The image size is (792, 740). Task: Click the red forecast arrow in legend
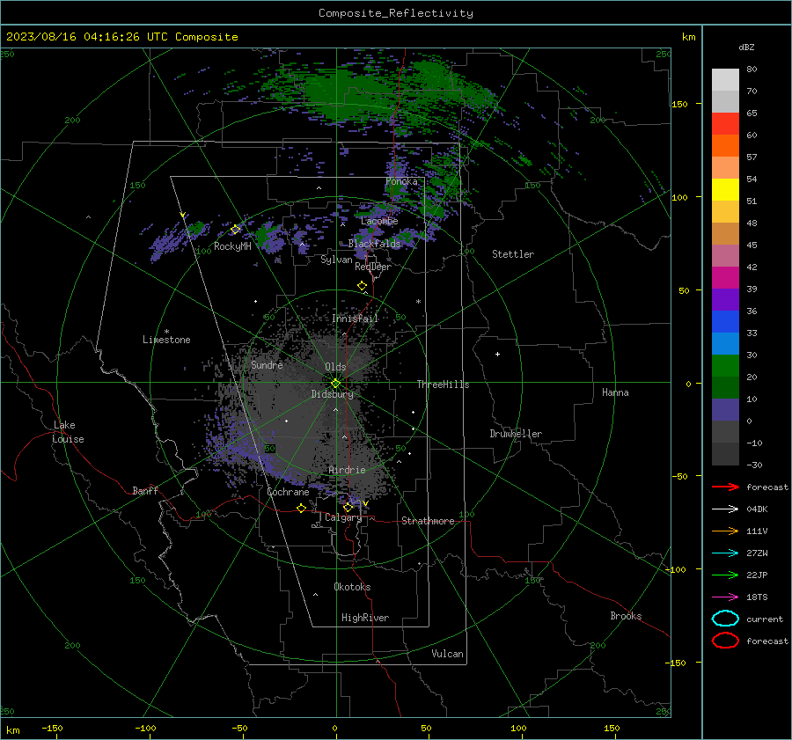[725, 487]
